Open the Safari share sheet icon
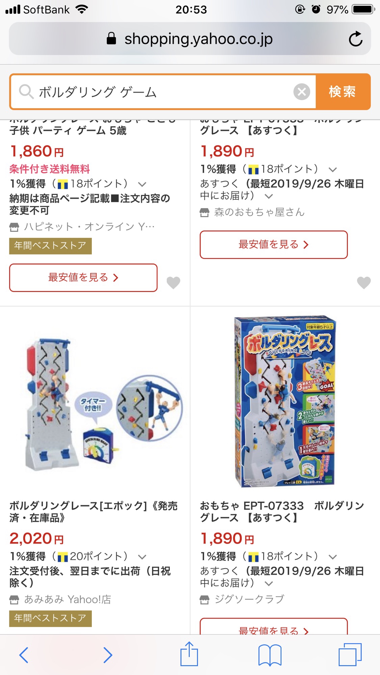 click(189, 654)
